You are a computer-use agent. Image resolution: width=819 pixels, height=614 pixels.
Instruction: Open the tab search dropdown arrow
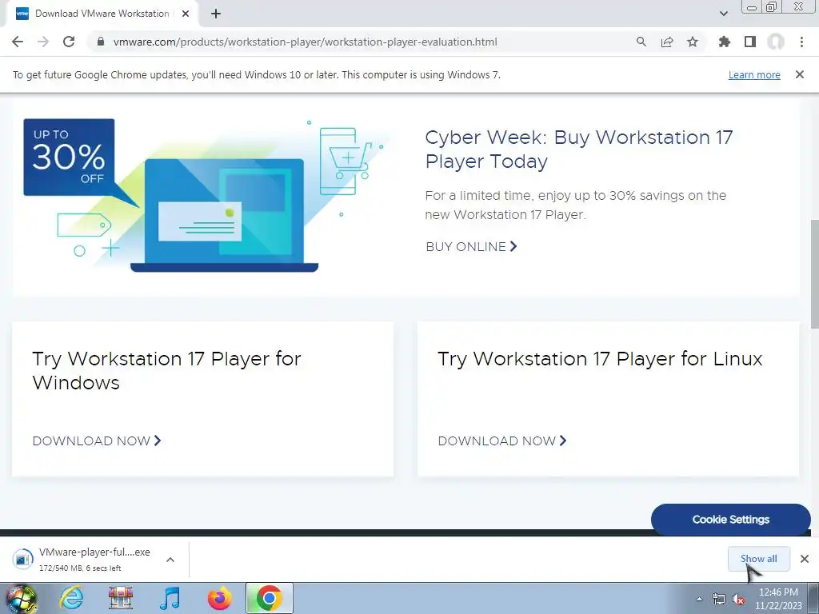tap(723, 14)
